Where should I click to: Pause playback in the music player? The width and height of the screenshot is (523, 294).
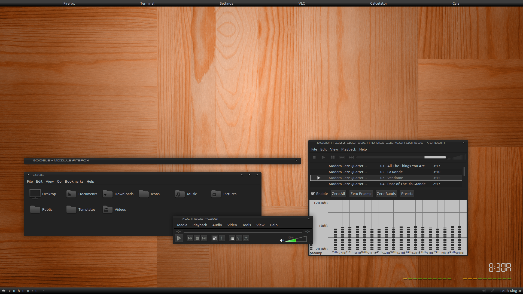point(333,157)
